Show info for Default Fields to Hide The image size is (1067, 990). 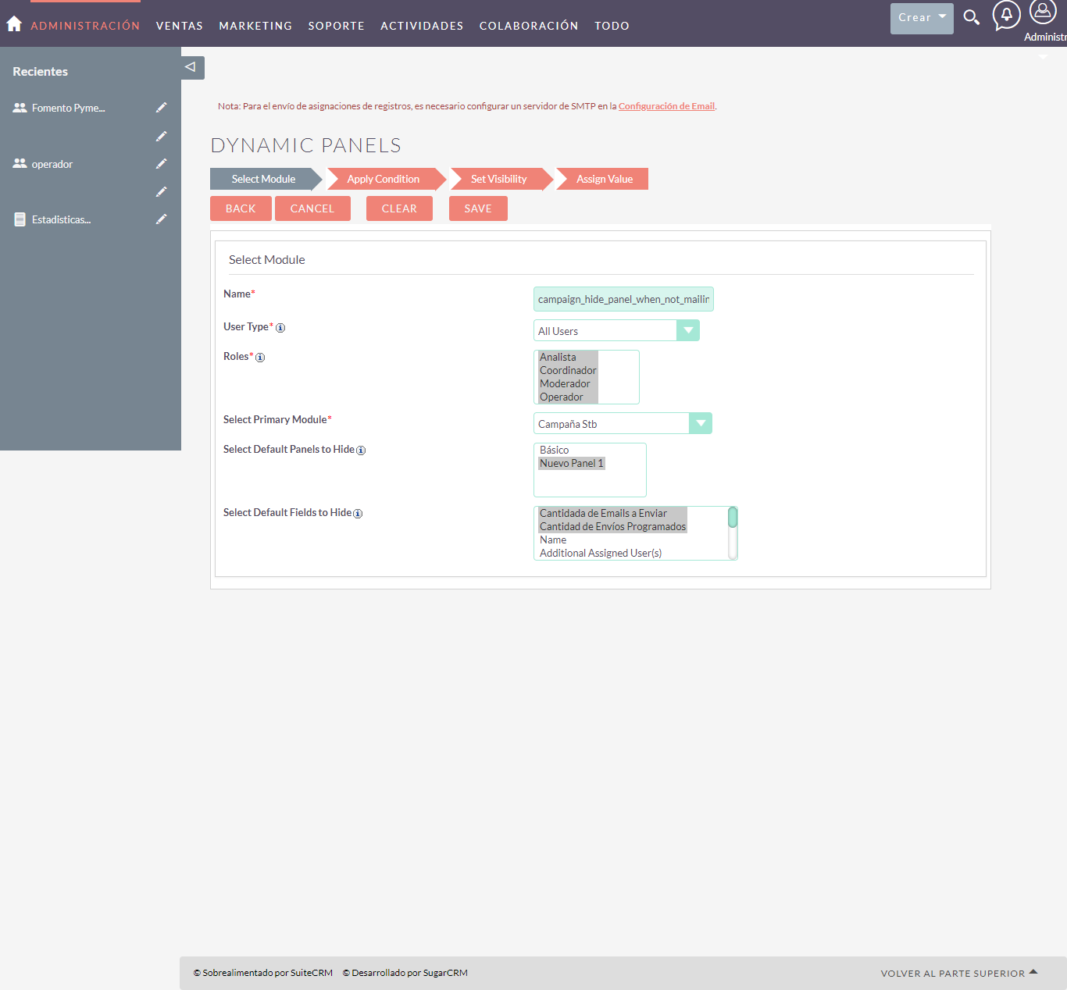click(358, 514)
